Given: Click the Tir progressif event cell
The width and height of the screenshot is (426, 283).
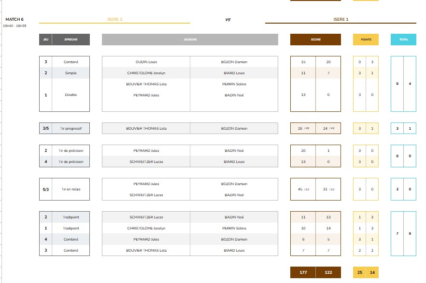Looking at the screenshot, I should click(x=71, y=128).
